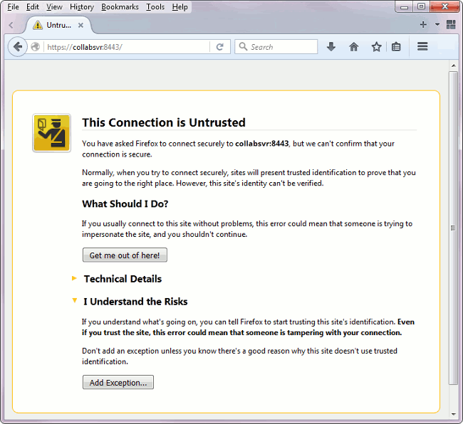This screenshot has width=463, height=424.
Task: Open the list all tabs dropdown arrow
Action: click(x=437, y=24)
